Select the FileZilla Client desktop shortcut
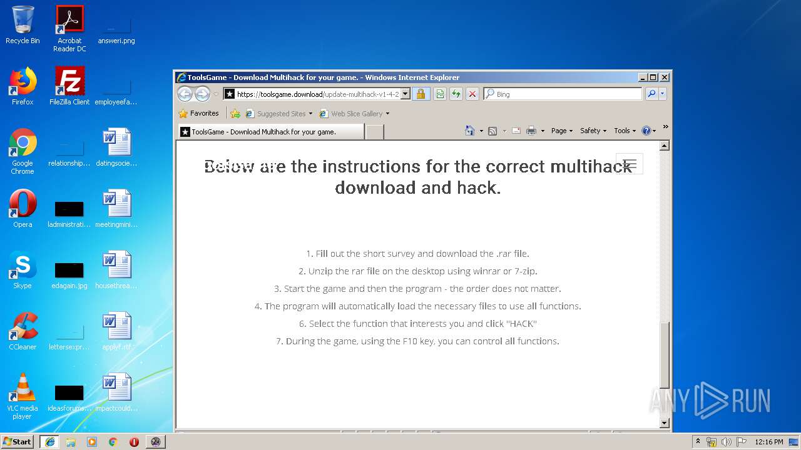 pyautogui.click(x=69, y=86)
